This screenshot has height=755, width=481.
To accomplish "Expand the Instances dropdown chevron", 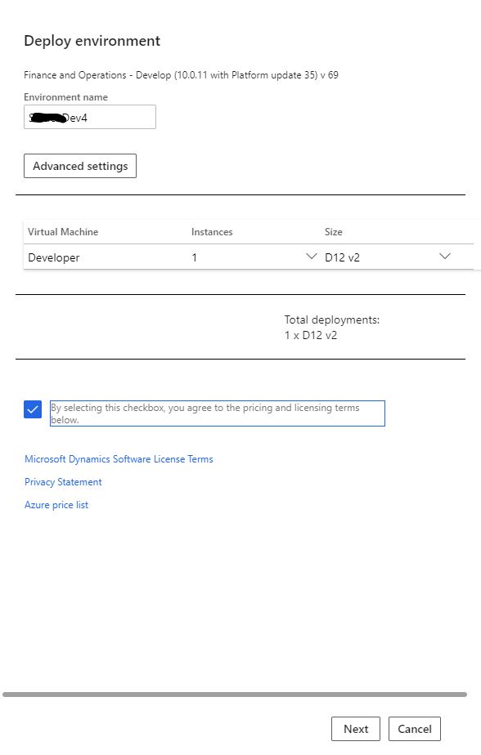I will click(312, 257).
